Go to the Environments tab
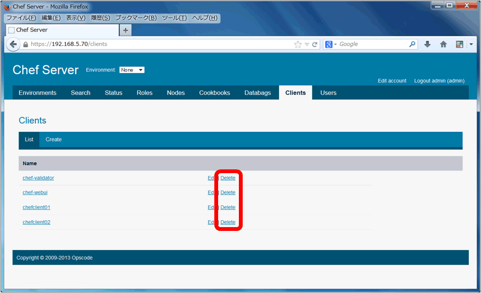 click(x=38, y=93)
